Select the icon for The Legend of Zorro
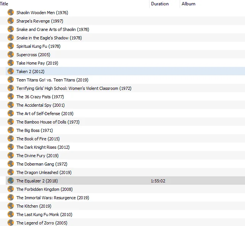Image resolution: width=245 pixels, height=226 pixels. click(11, 223)
